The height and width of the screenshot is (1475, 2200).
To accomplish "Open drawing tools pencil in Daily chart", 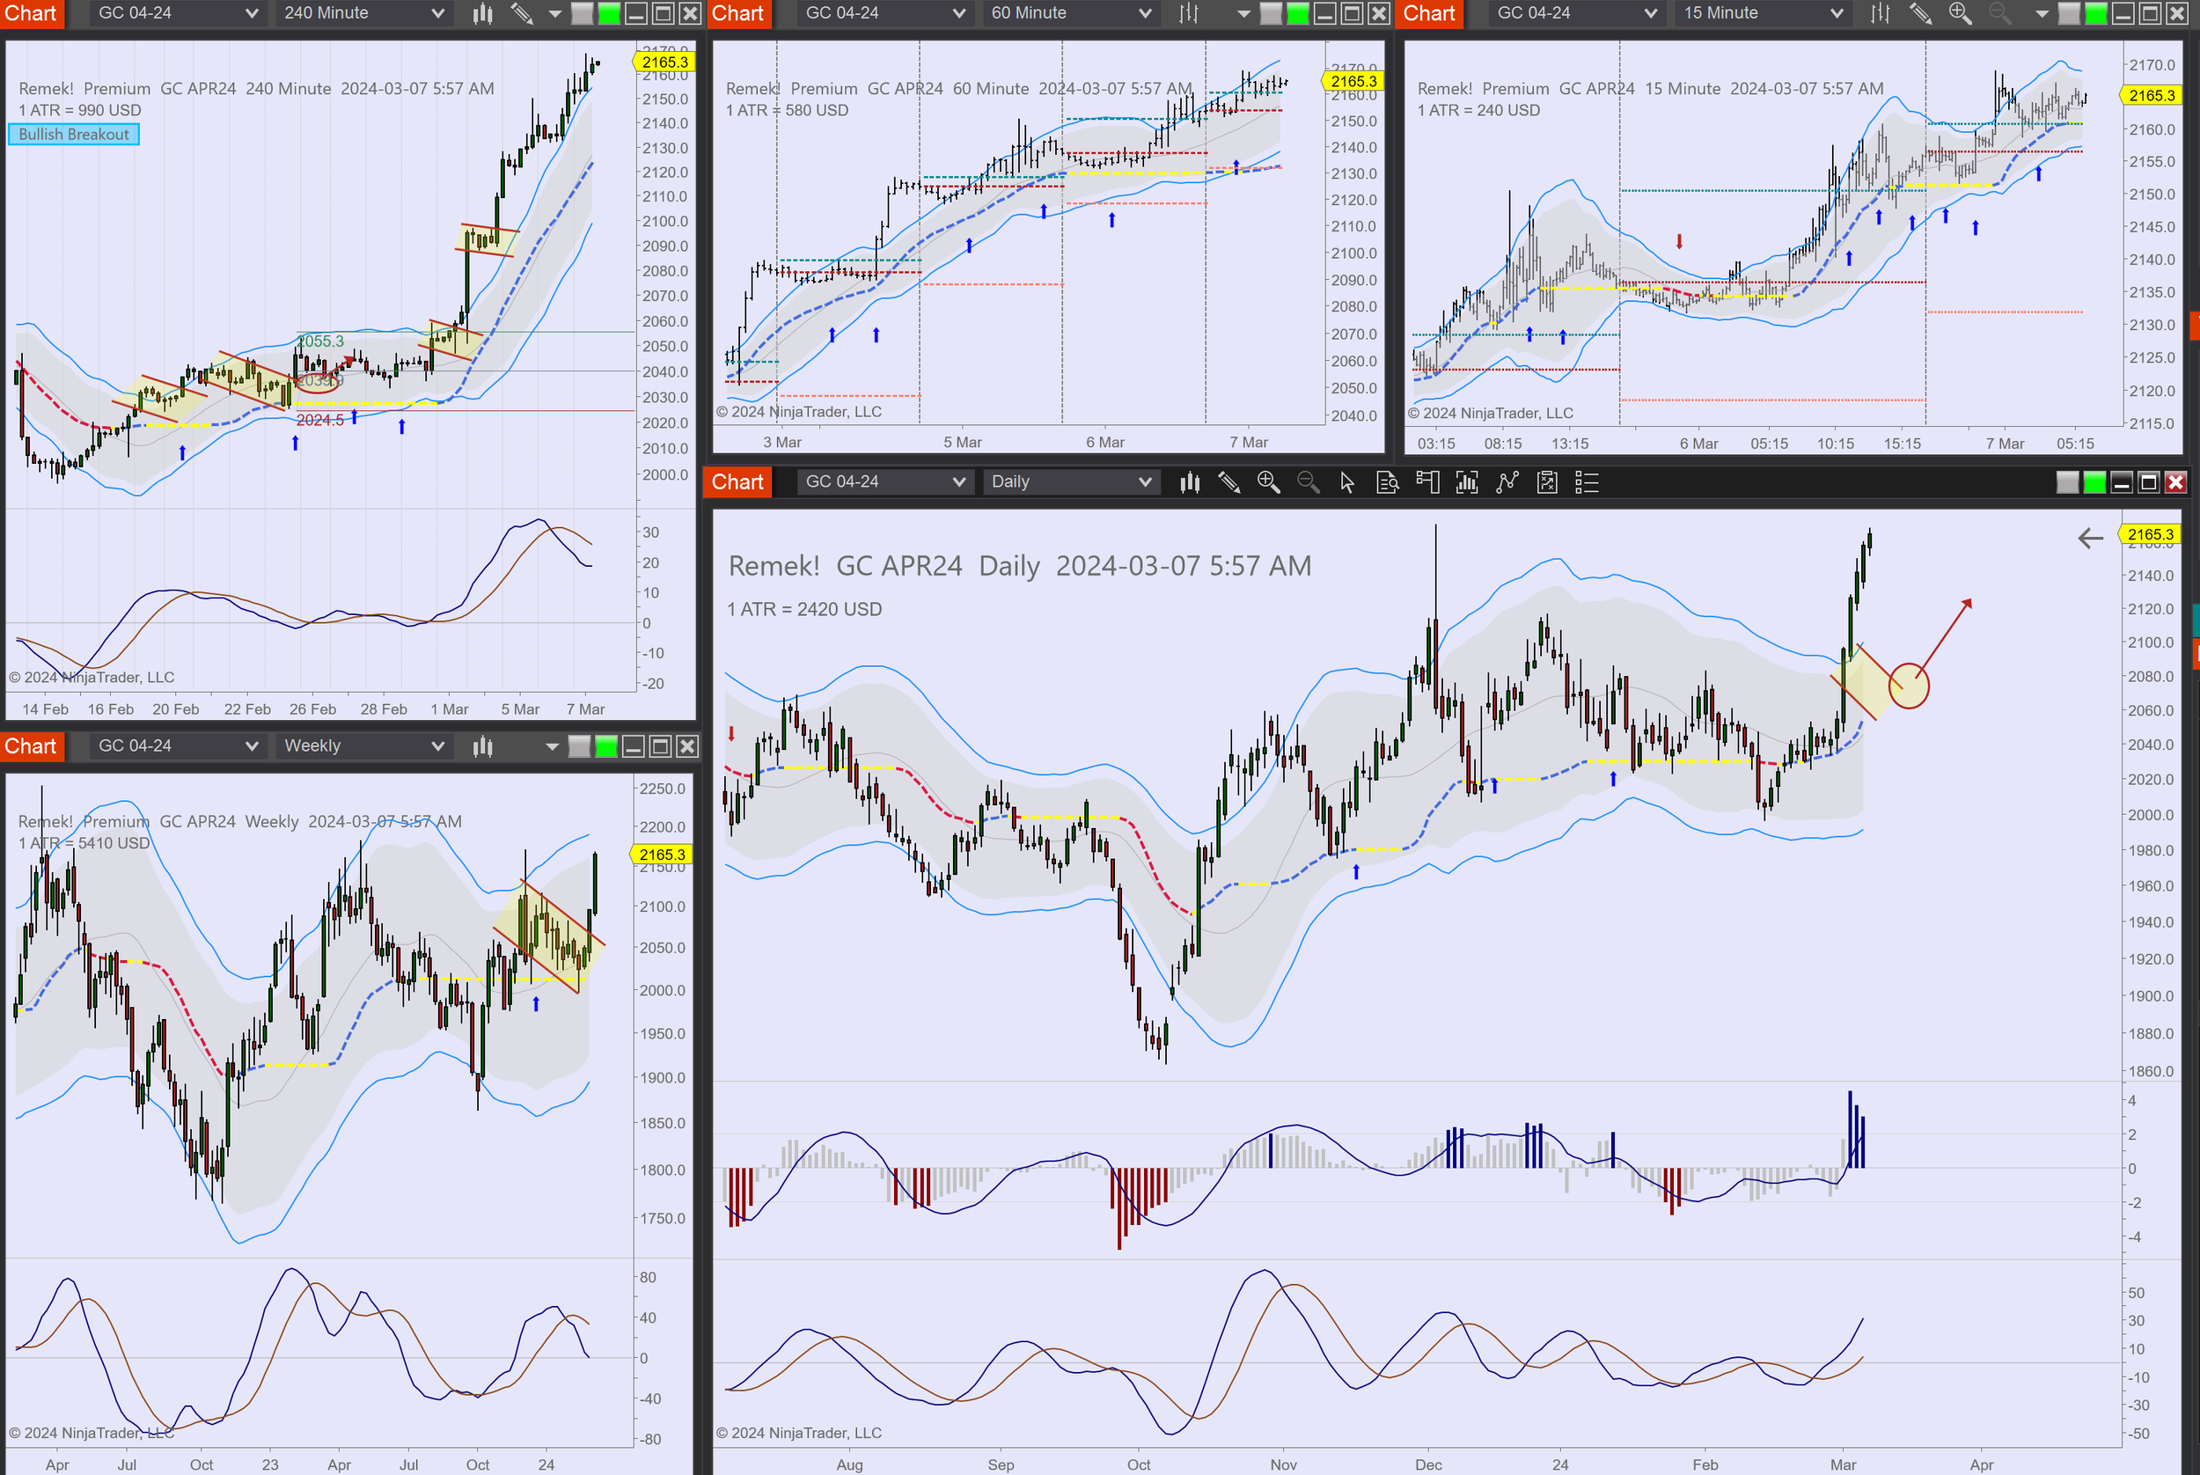I will [x=1228, y=482].
